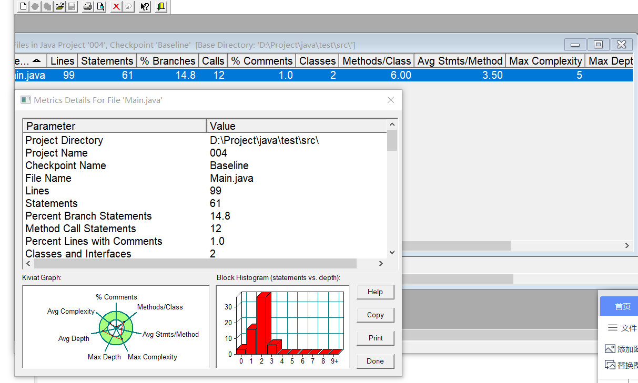The image size is (638, 383).
Task: Click the Print button in details dialog
Action: [x=375, y=338]
